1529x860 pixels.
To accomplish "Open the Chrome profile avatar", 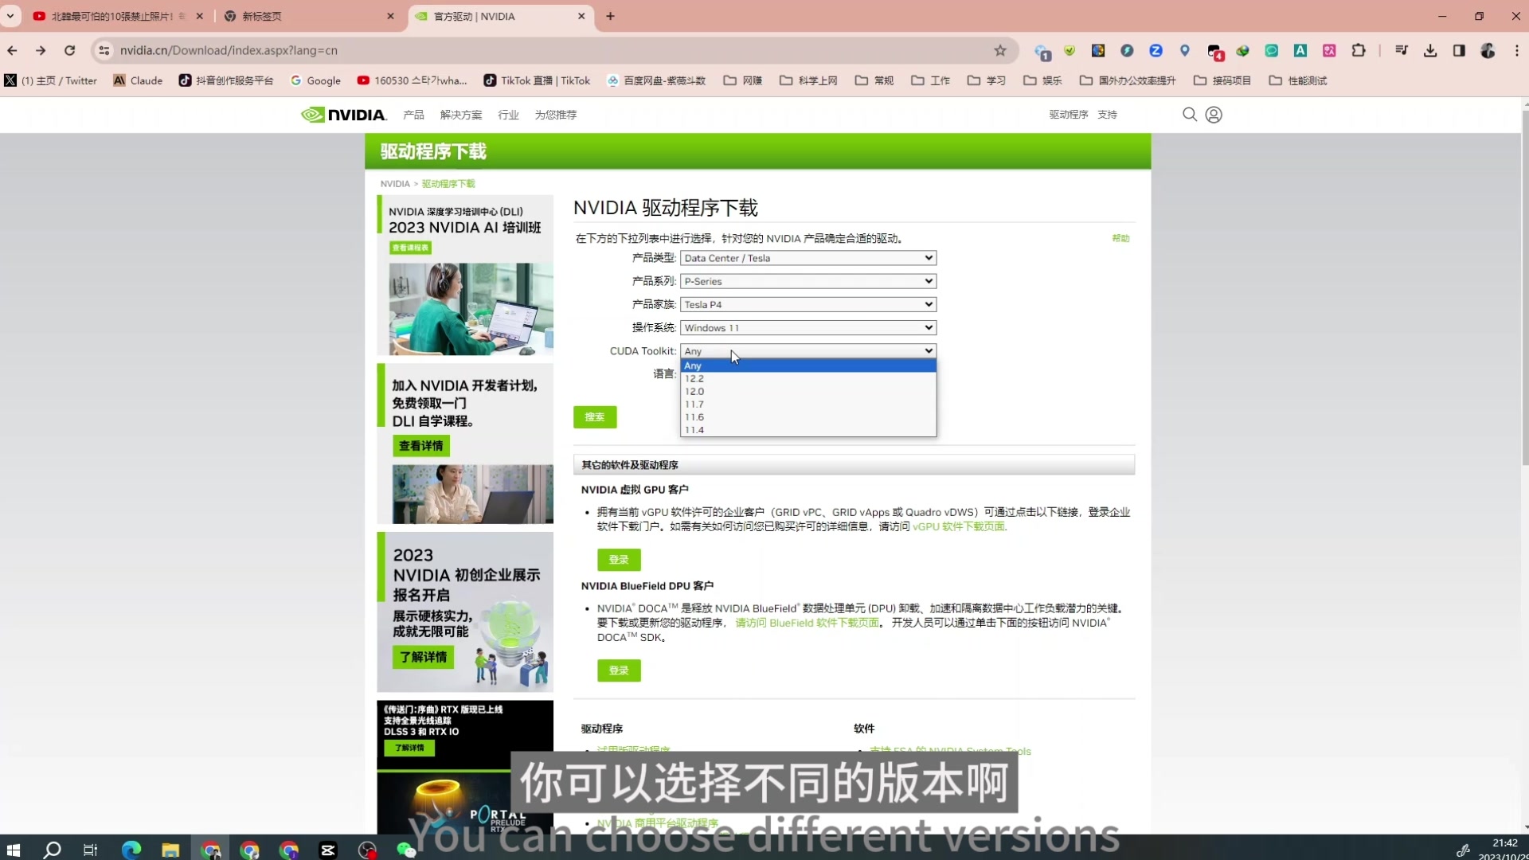I will pyautogui.click(x=1488, y=50).
